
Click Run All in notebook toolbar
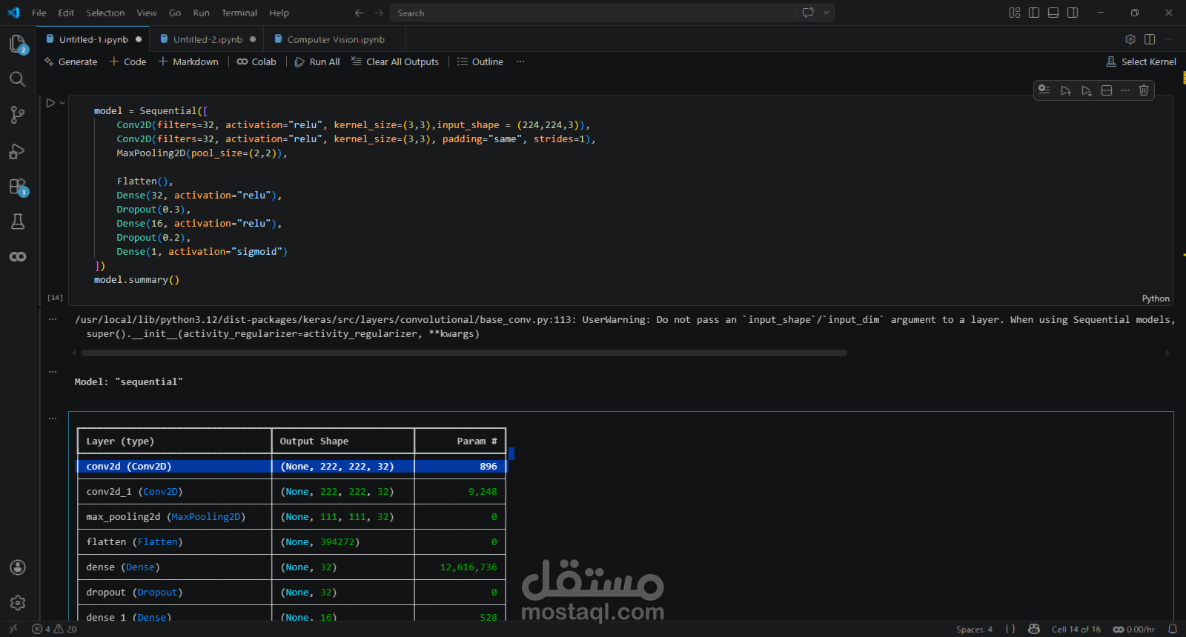(x=317, y=61)
